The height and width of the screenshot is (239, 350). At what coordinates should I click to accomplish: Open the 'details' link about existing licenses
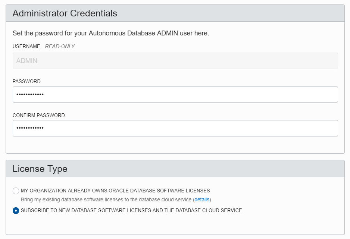coord(202,199)
